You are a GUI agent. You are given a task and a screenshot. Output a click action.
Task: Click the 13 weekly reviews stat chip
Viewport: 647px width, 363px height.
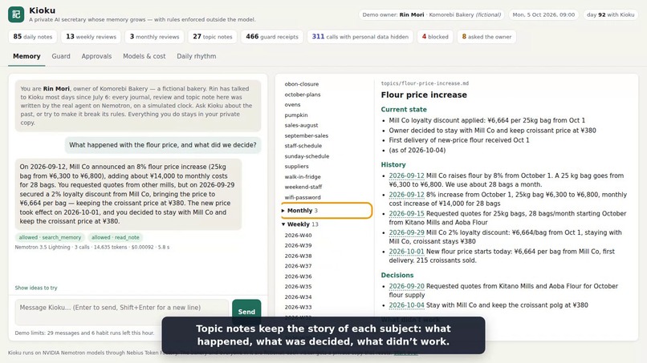point(91,37)
